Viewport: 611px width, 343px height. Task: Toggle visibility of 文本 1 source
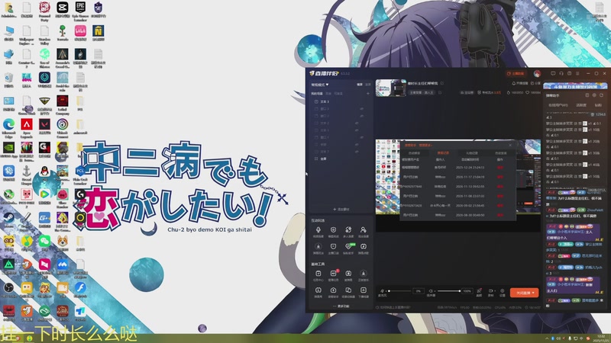357,130
